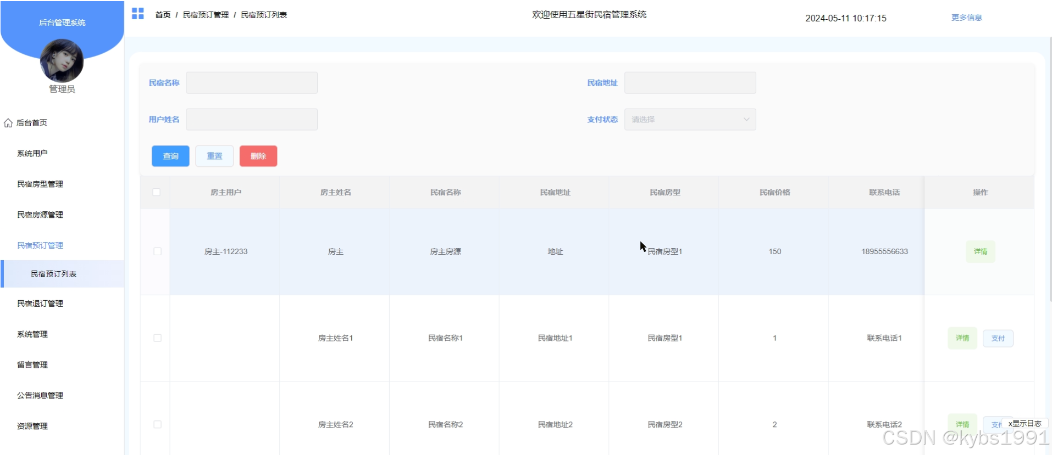This screenshot has height=455, width=1052.
Task: Click the 民宿预订管理 breadcrumb
Action: pos(206,15)
